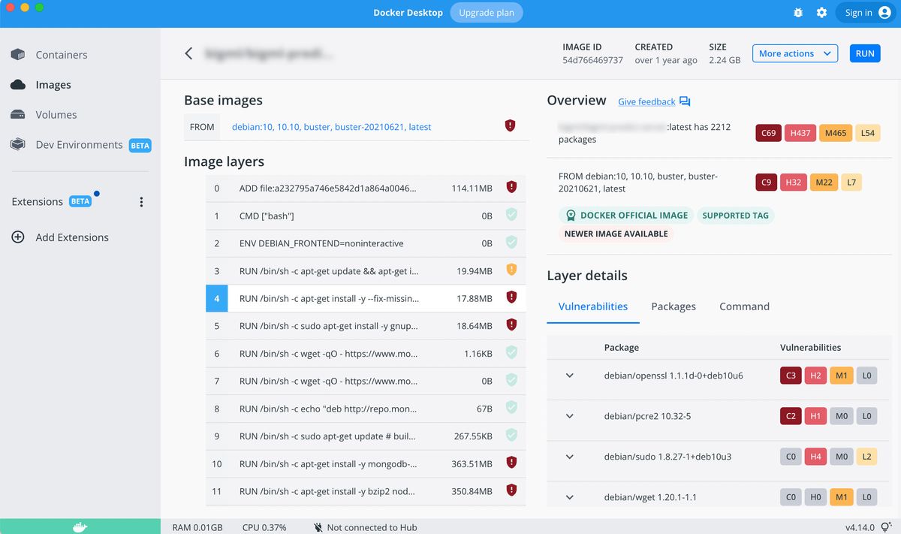
Task: Expand the debian/pcre2 package row
Action: (x=569, y=415)
